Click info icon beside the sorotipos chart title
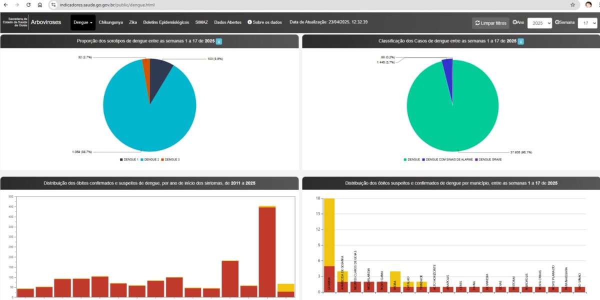This screenshot has width=600, height=300. [219, 41]
